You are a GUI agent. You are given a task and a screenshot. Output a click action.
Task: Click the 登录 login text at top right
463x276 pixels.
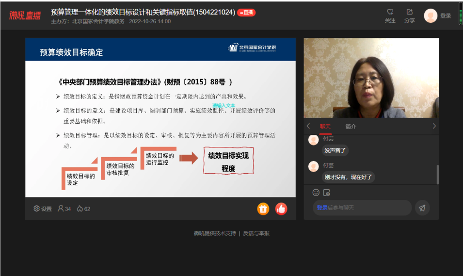446,16
